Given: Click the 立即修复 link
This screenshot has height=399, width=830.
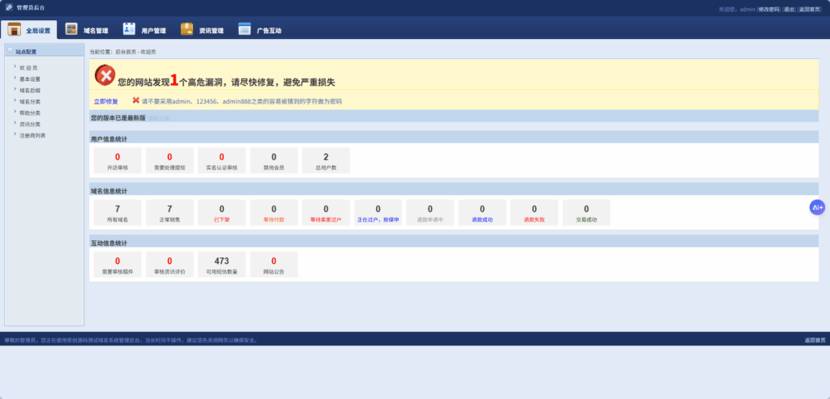Looking at the screenshot, I should tap(105, 102).
